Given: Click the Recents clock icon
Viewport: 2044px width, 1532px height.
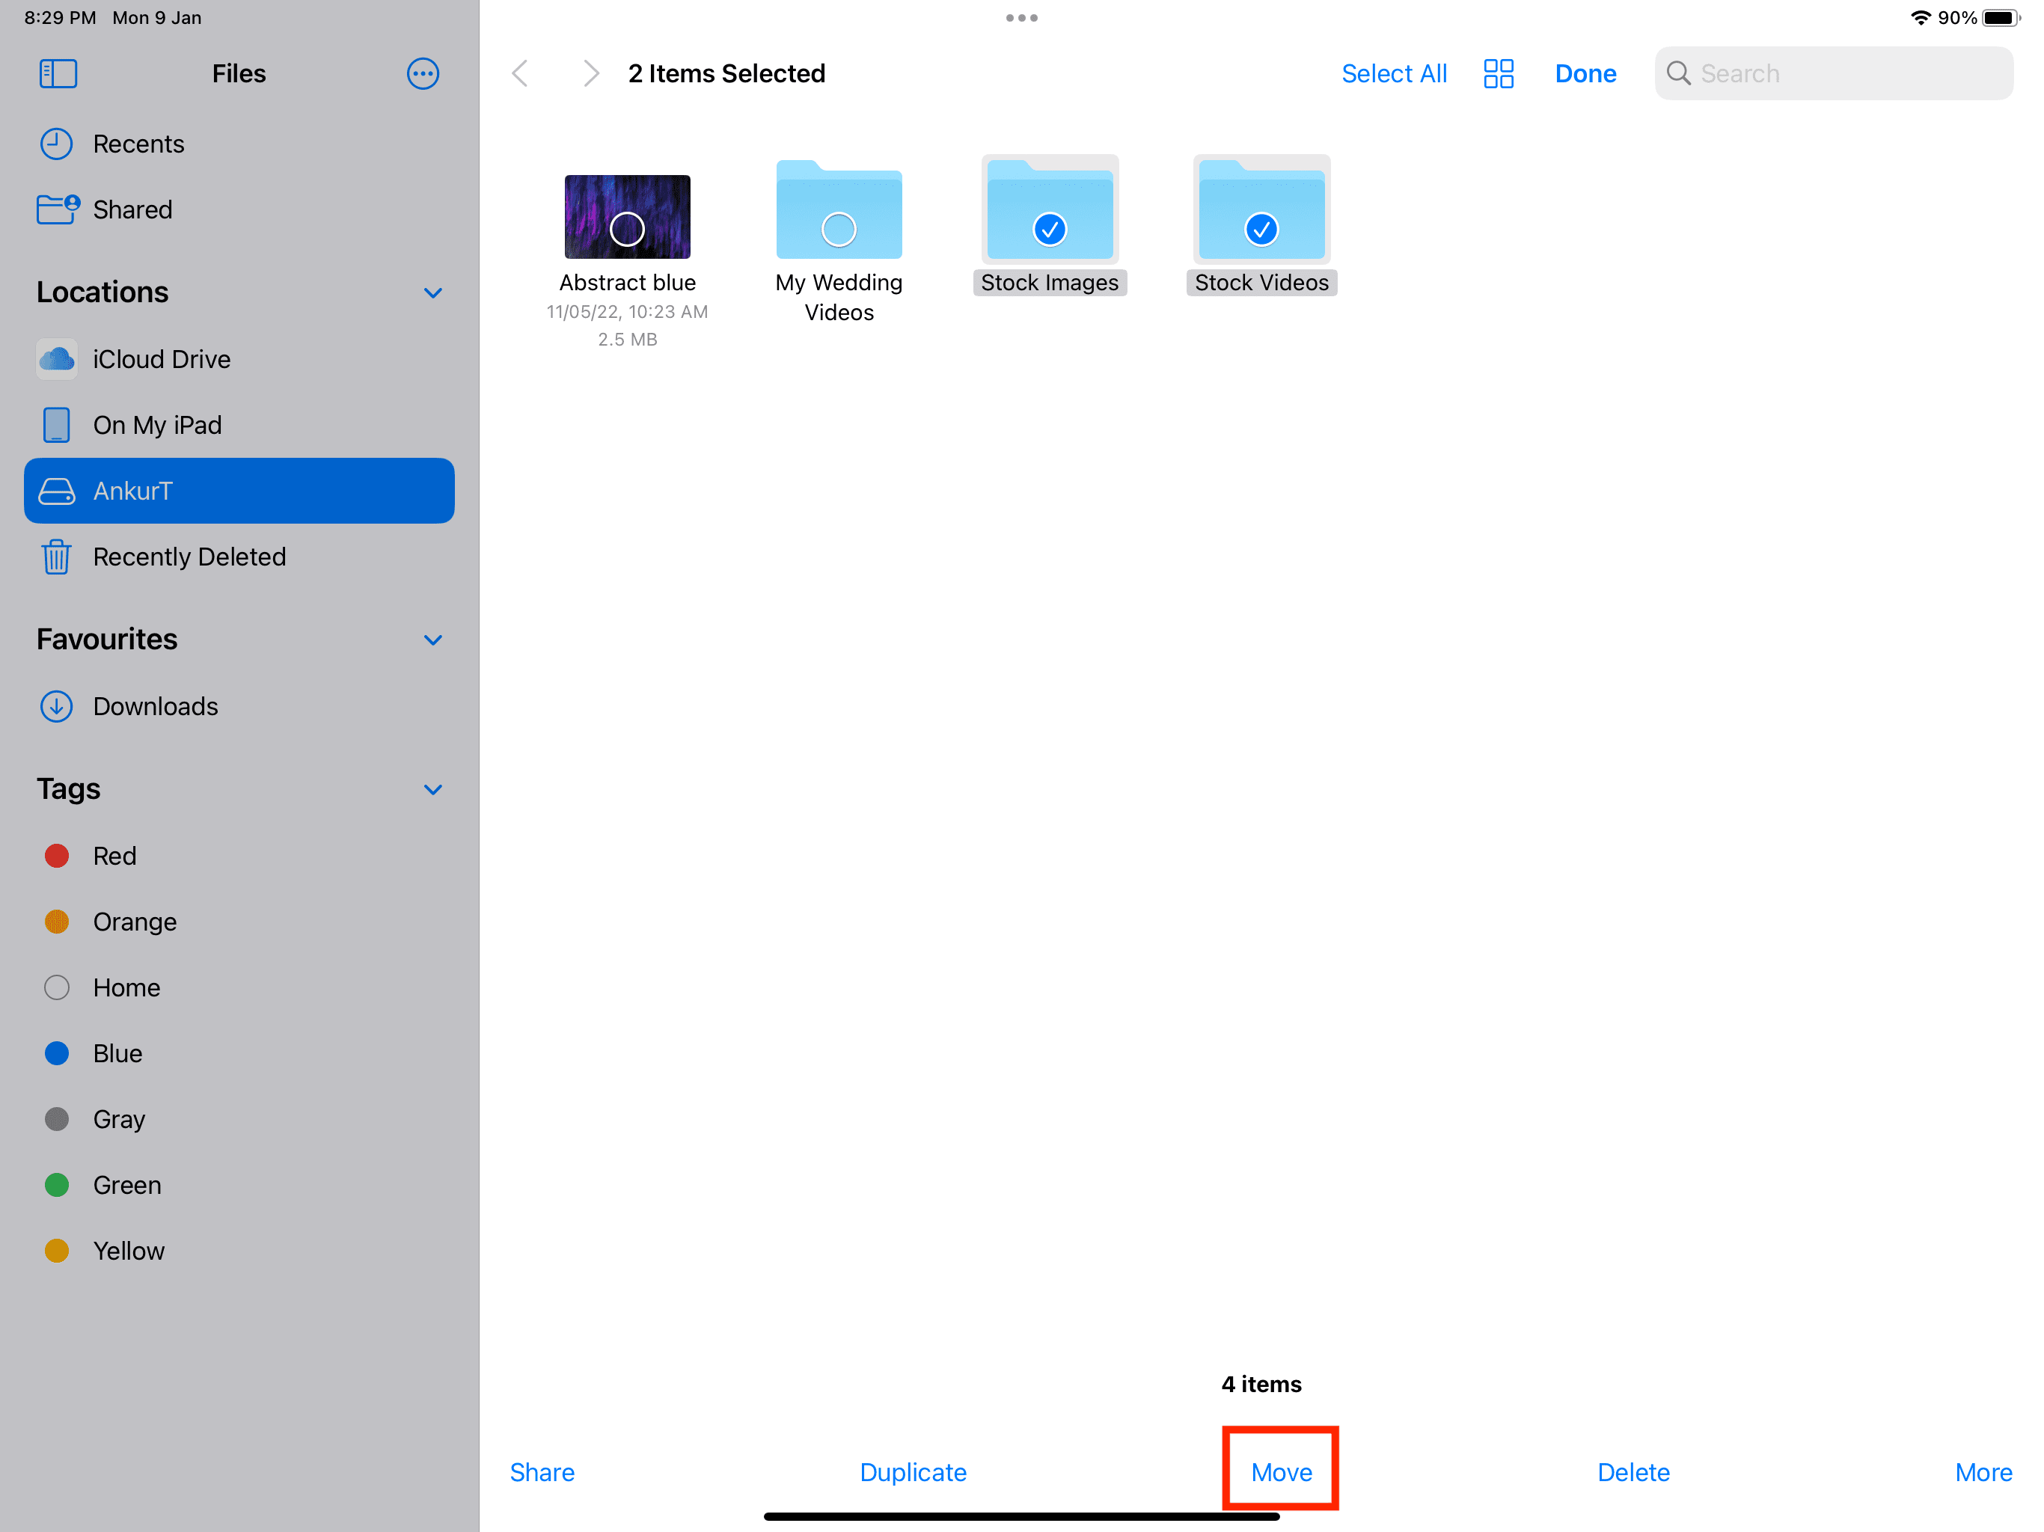Looking at the screenshot, I should (56, 144).
